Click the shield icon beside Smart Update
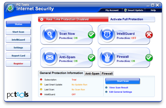Viewport: 166px width, 108px height. [126, 10]
